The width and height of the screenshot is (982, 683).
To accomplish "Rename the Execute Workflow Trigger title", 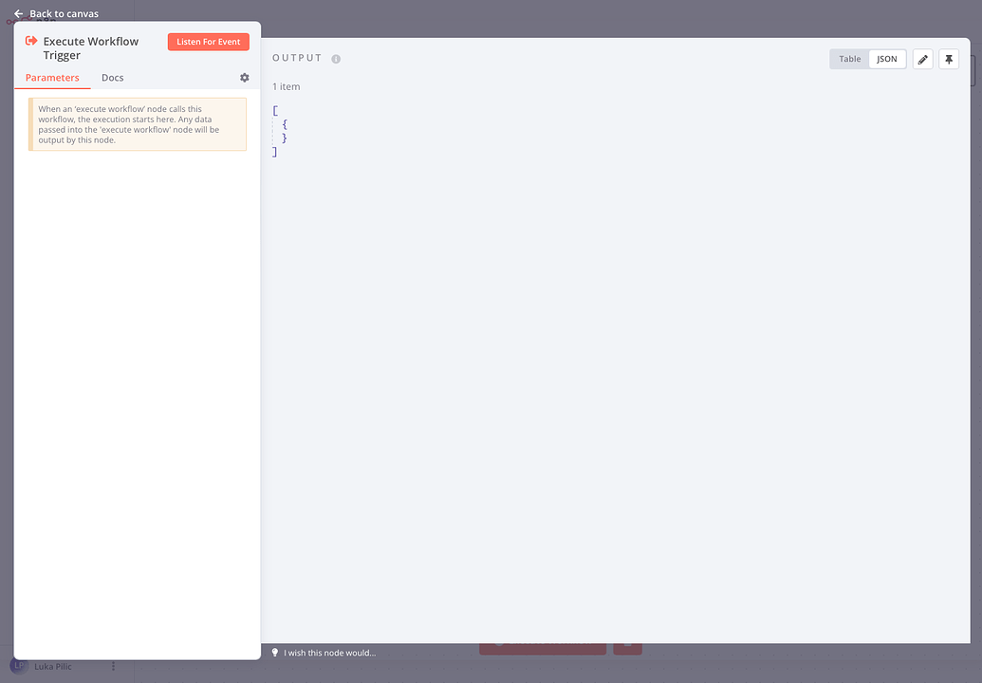I will (91, 48).
